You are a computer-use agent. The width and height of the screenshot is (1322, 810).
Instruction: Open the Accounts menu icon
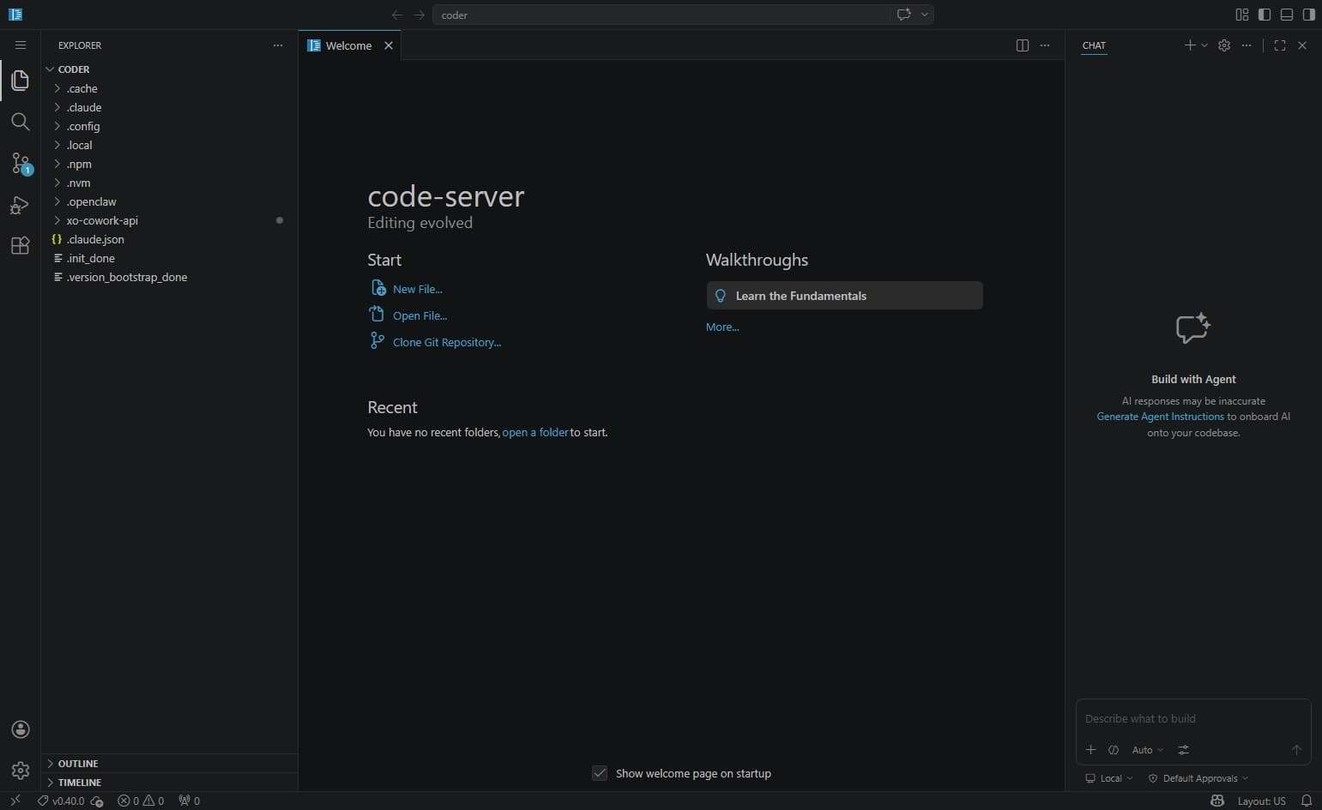point(21,729)
